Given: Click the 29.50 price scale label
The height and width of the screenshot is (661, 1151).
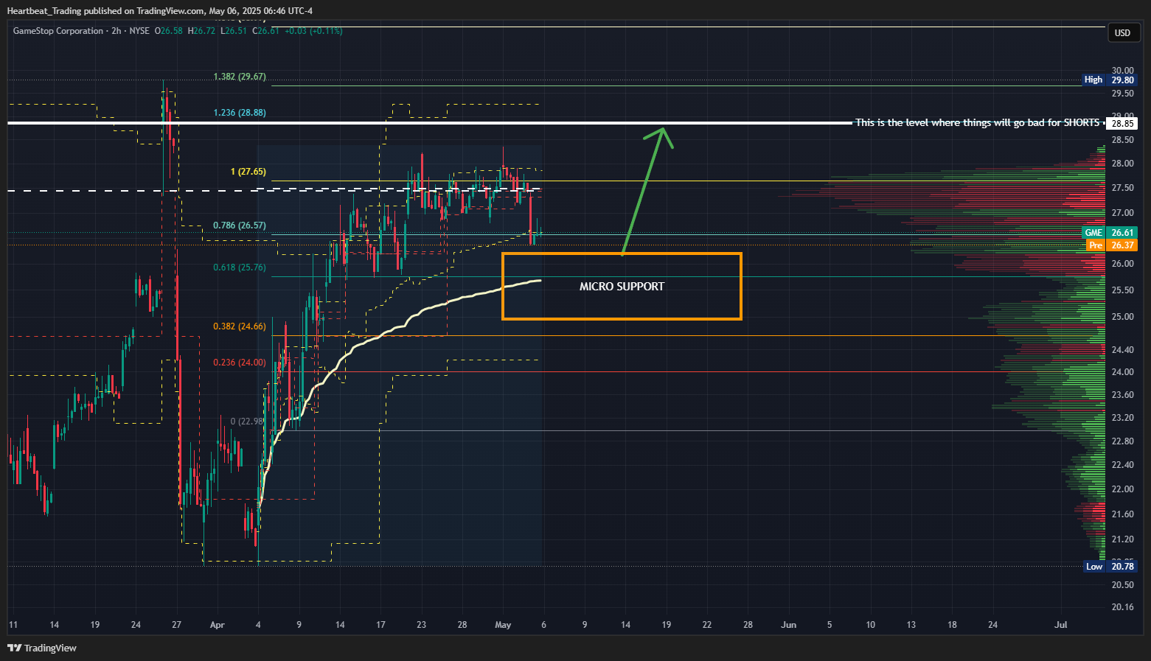Looking at the screenshot, I should [x=1122, y=94].
